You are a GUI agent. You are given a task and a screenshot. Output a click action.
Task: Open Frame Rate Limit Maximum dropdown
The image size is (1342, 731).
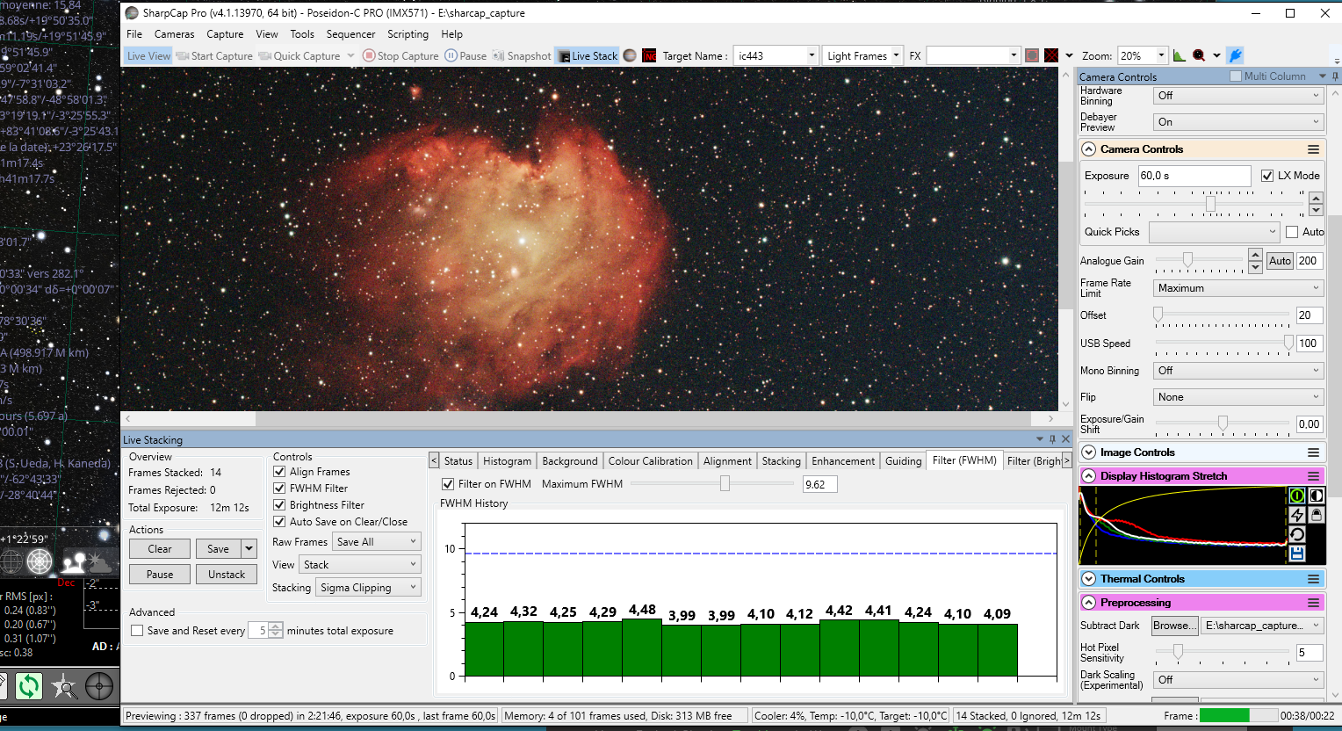(x=1238, y=288)
